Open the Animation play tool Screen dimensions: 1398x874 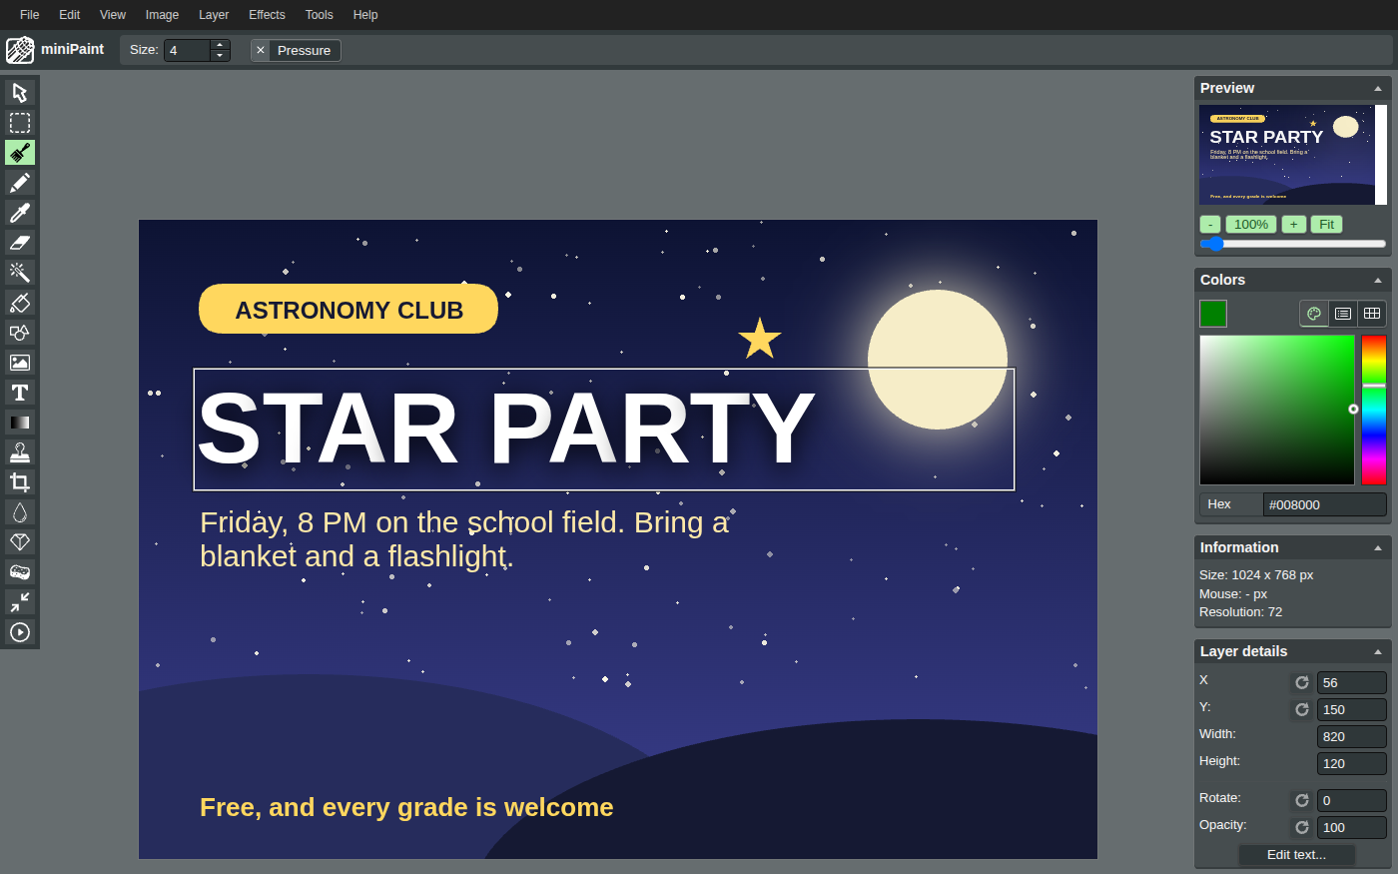coord(20,632)
